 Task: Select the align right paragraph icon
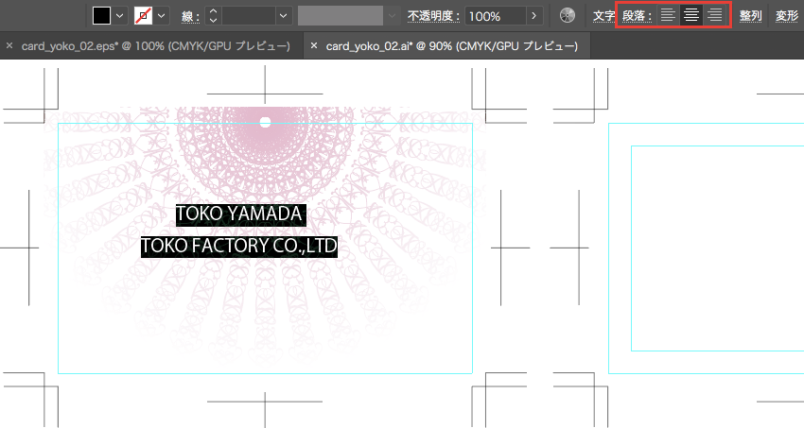coord(715,14)
